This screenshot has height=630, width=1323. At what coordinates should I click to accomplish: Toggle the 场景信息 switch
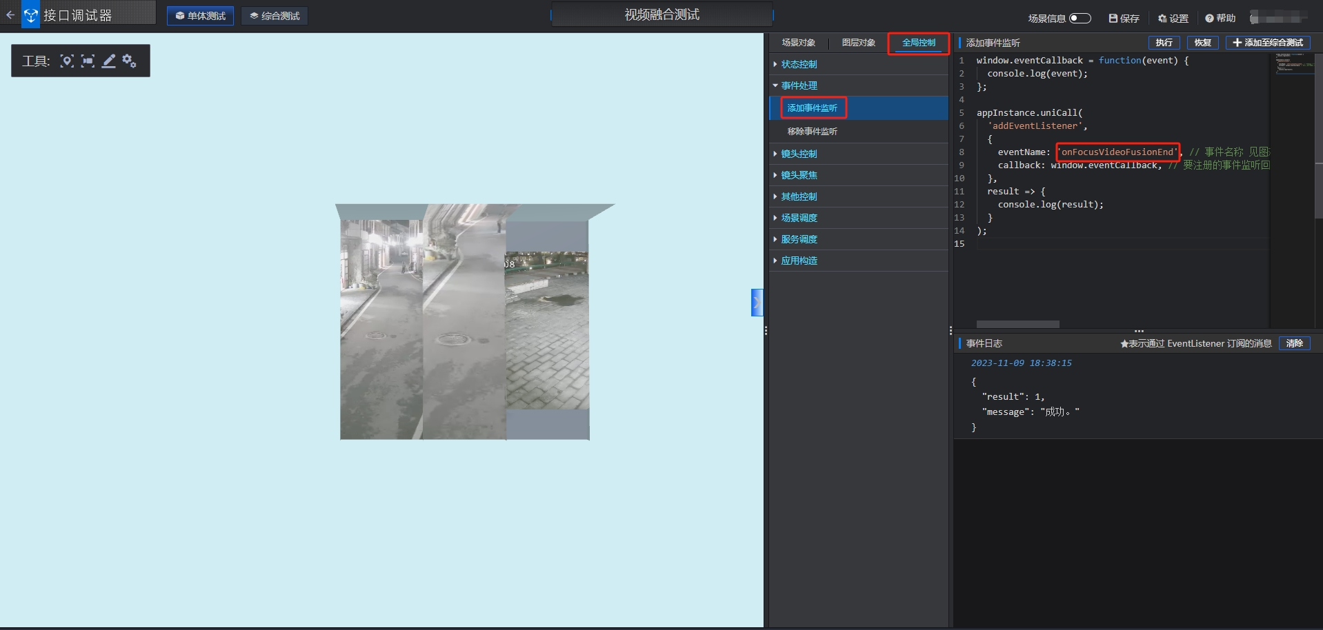point(1080,18)
